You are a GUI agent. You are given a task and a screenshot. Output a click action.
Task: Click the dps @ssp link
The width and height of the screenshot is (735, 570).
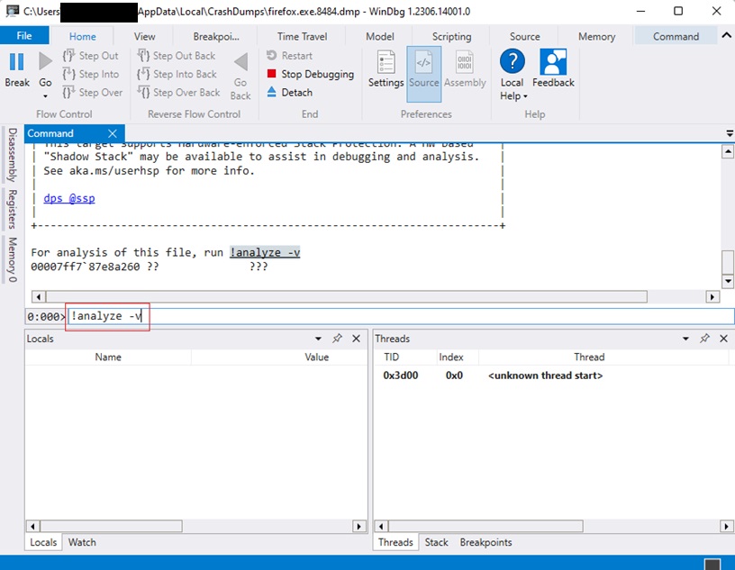tap(68, 198)
